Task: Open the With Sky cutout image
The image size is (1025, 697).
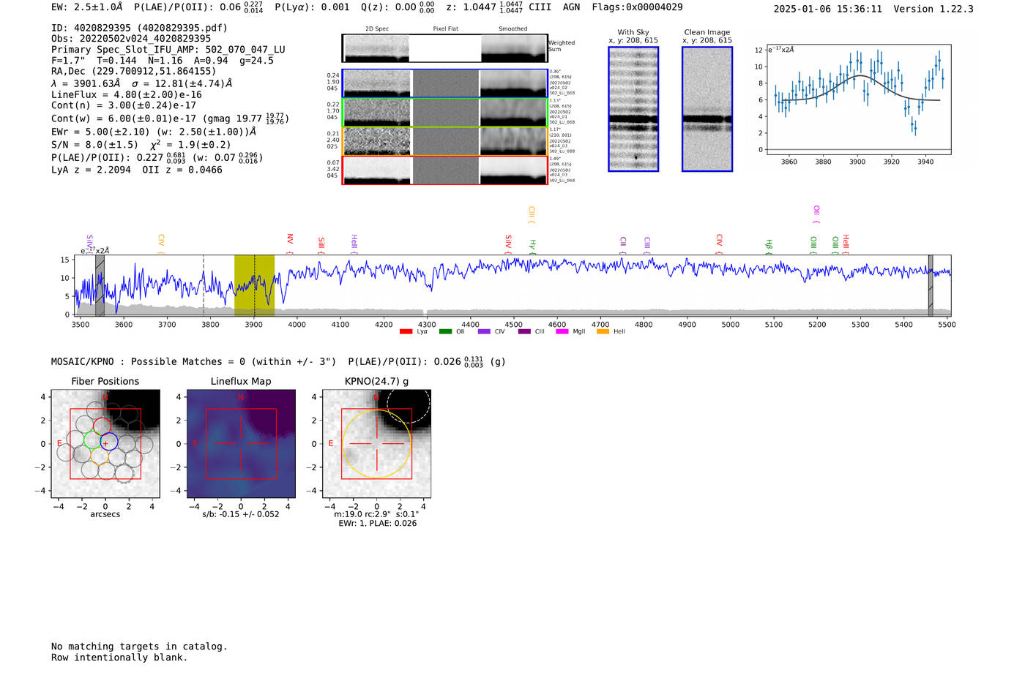Action: (633, 109)
